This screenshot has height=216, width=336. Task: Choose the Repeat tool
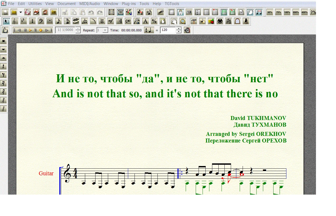119,21
